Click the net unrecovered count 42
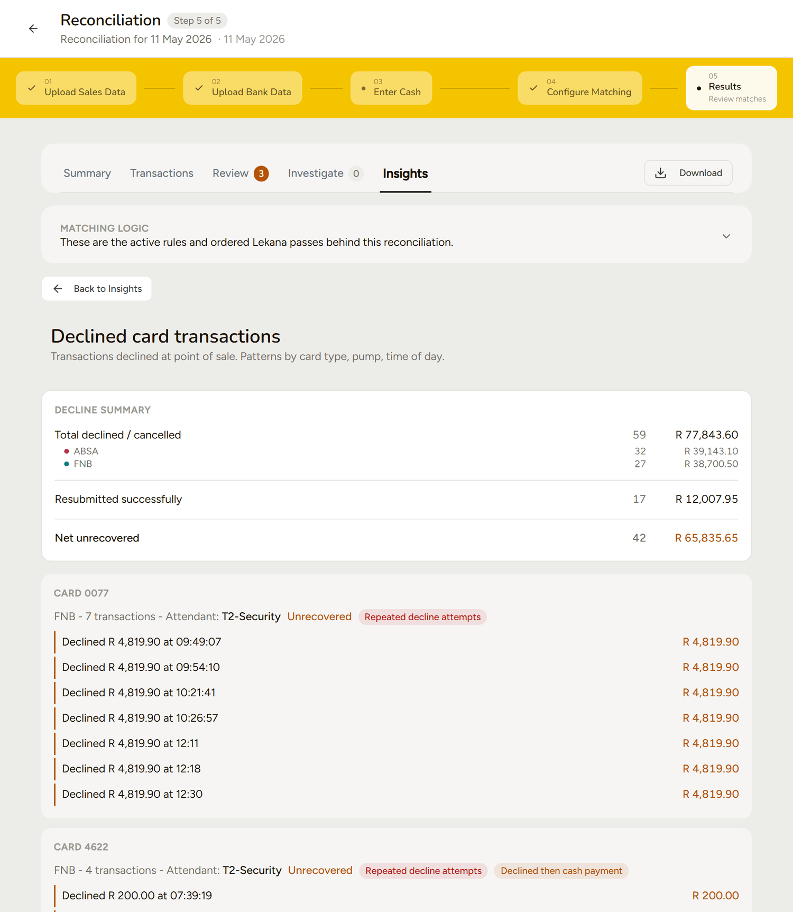 coord(639,538)
